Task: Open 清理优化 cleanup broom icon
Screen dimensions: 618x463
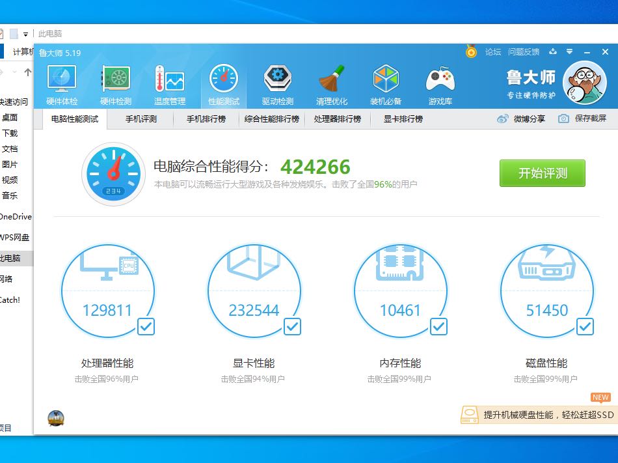Action: tap(332, 79)
